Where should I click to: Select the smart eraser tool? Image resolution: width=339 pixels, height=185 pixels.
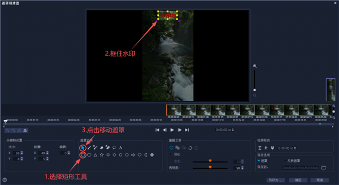108,148
